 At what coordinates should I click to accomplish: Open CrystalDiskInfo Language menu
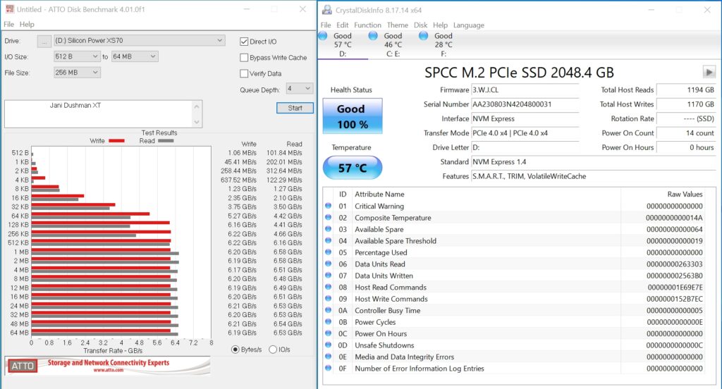tap(469, 25)
